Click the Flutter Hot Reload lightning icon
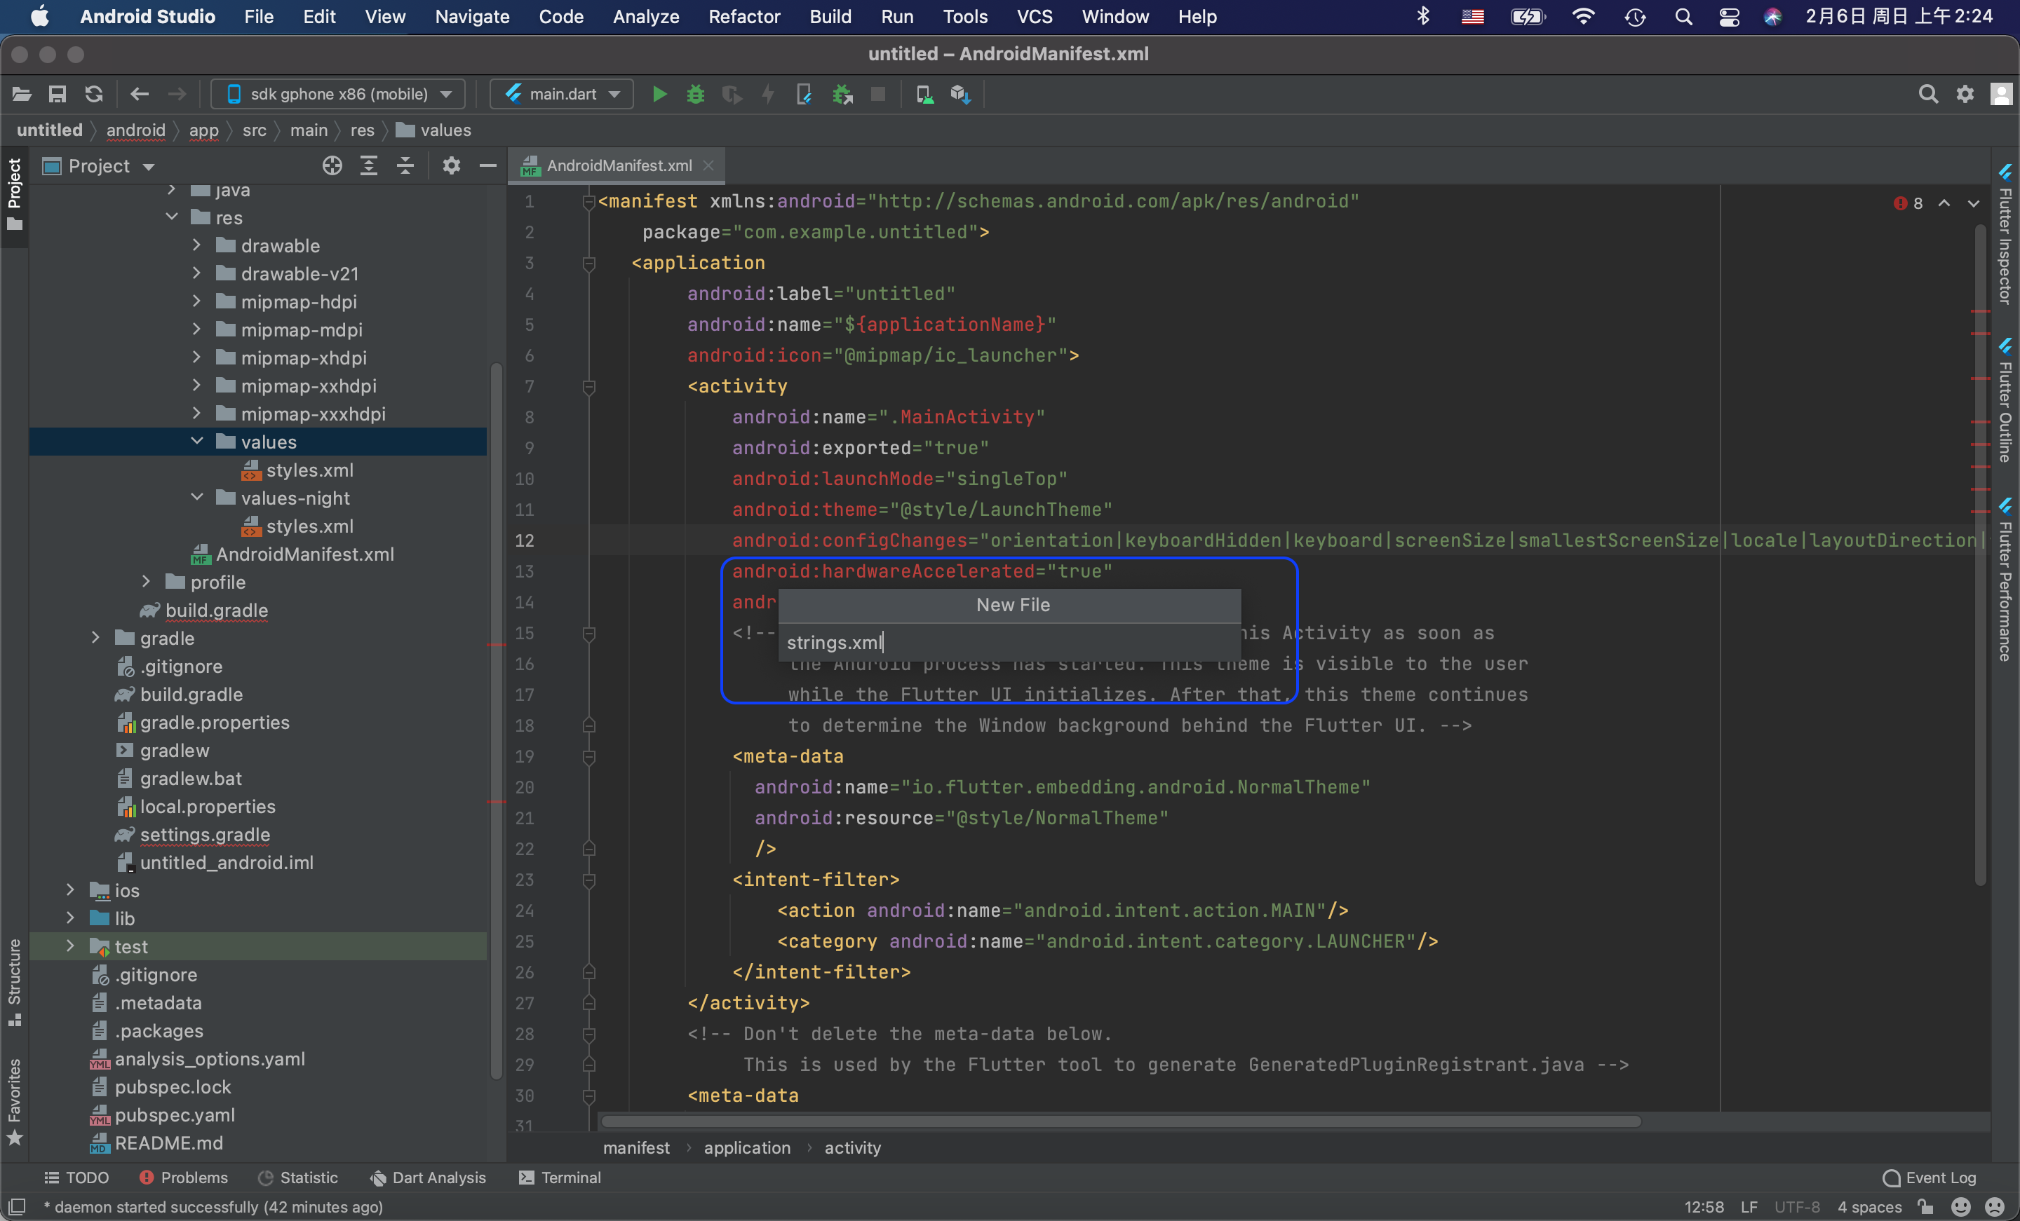This screenshot has height=1221, width=2020. tap(768, 94)
